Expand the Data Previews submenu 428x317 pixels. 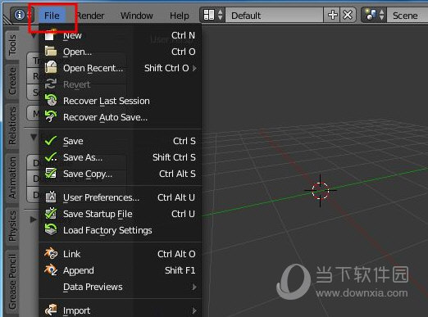(x=121, y=287)
